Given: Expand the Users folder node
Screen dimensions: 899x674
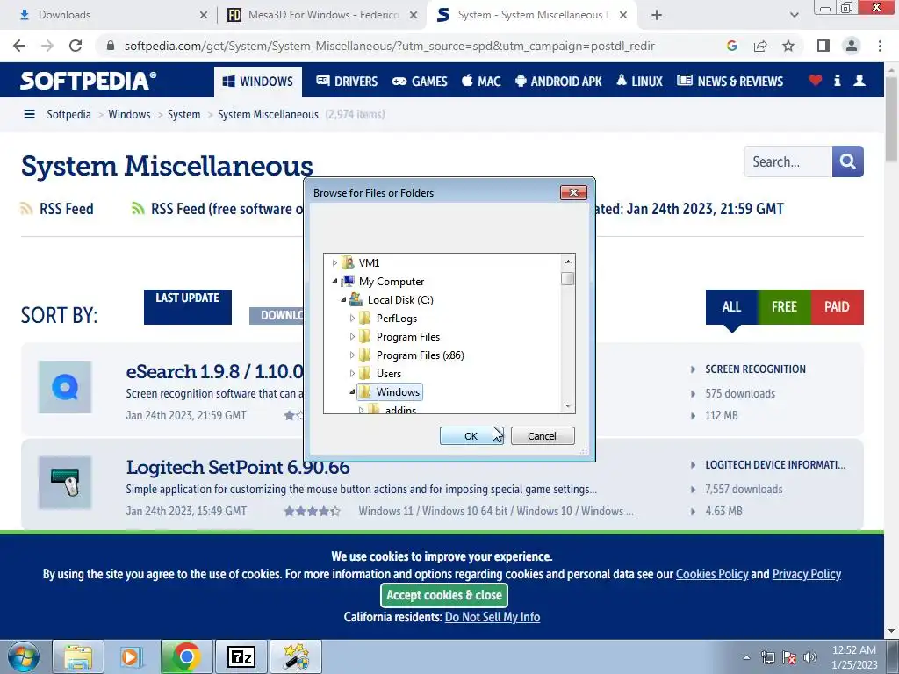Looking at the screenshot, I should tap(353, 374).
